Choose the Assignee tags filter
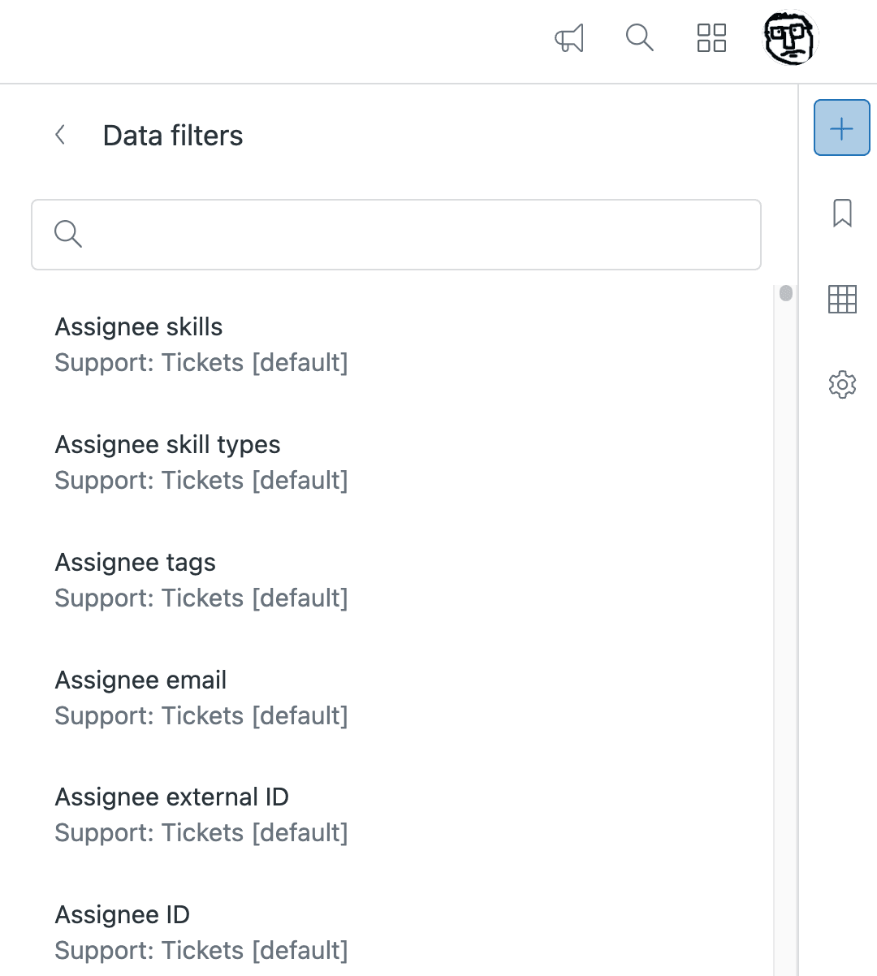The image size is (877, 976). (135, 562)
